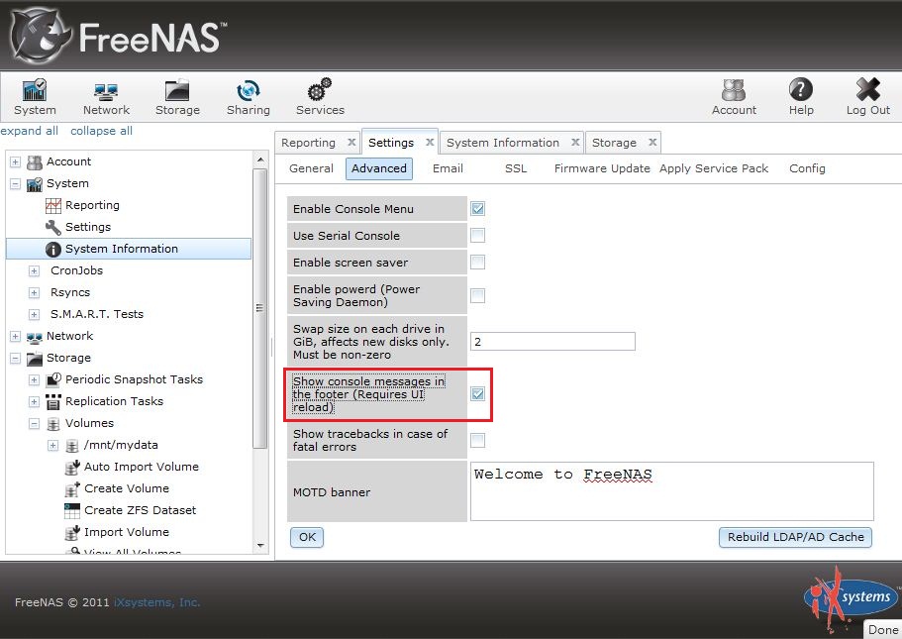Switch to the Email settings tab
Image resolution: width=902 pixels, height=639 pixels.
pos(448,168)
